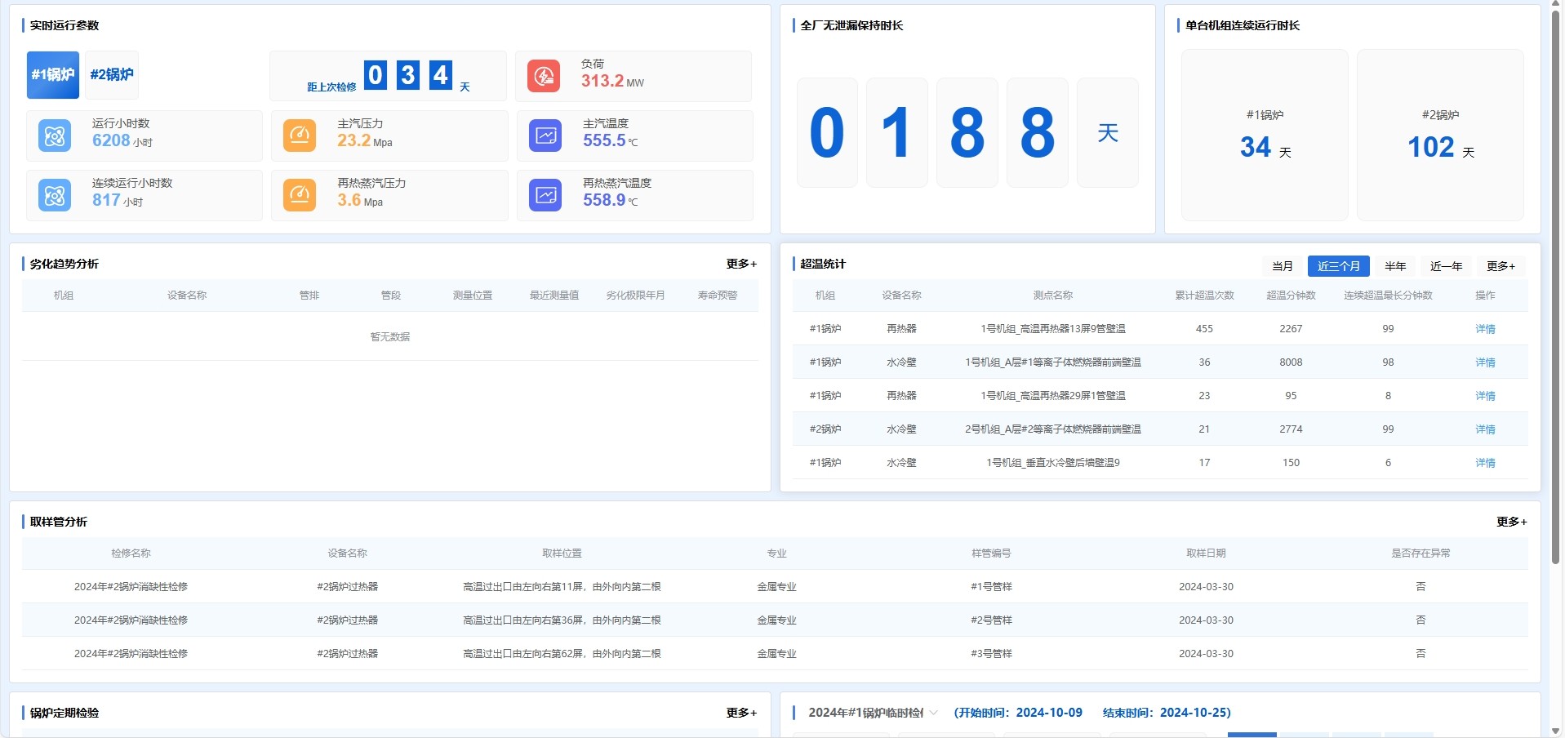Select the 半年 time range tab
Viewport: 1565px width, 738px height.
click(1395, 266)
